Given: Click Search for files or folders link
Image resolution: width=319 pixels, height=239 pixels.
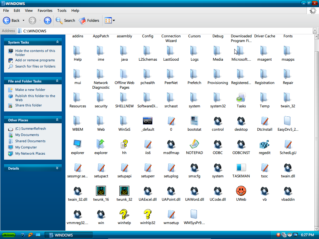Looking at the screenshot, I should point(35,66).
